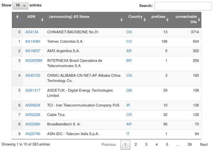Click the 160 unreachable value
The height and width of the screenshot is (151, 213).
[x=196, y=75]
